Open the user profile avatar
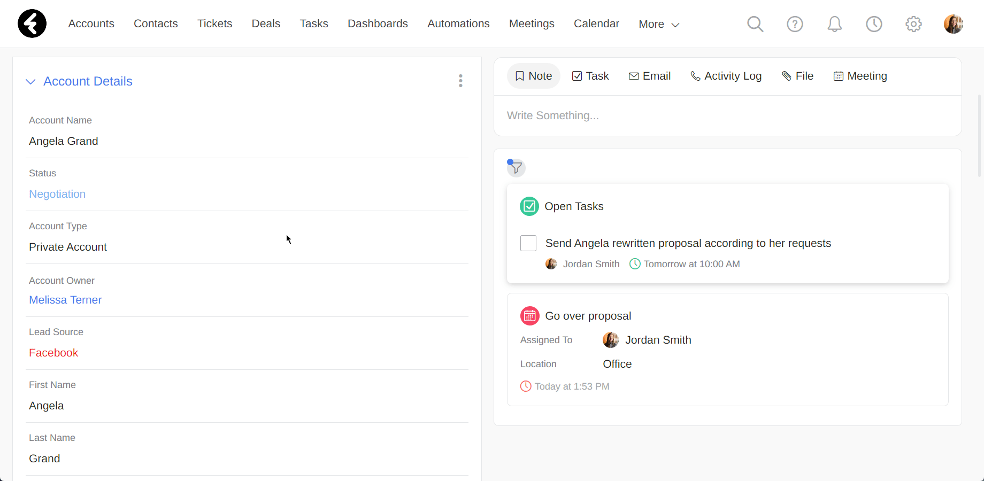The height and width of the screenshot is (481, 984). pyautogui.click(x=953, y=24)
